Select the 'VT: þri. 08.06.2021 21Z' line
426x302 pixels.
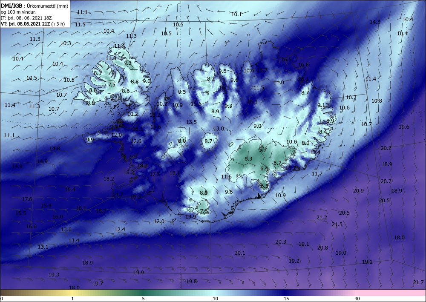26,24
